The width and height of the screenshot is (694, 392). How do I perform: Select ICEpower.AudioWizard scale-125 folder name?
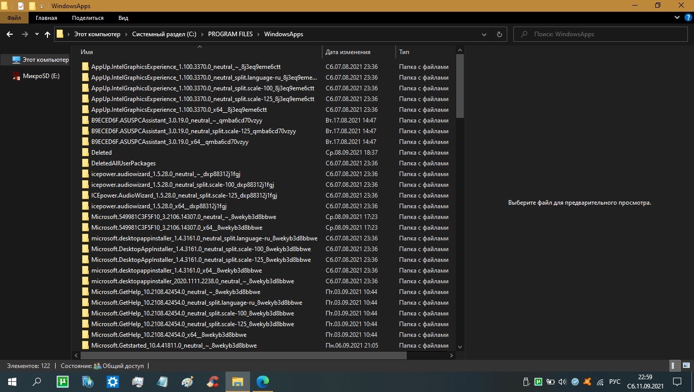pyautogui.click(x=184, y=195)
